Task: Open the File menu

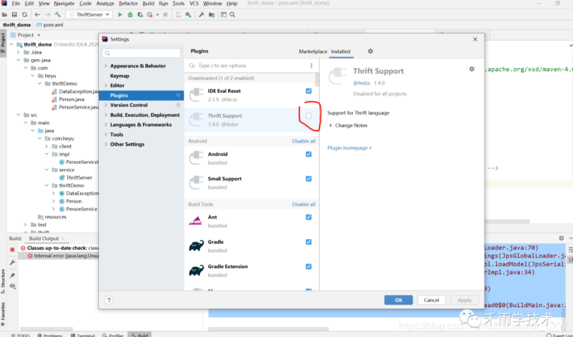Action: click(x=16, y=3)
